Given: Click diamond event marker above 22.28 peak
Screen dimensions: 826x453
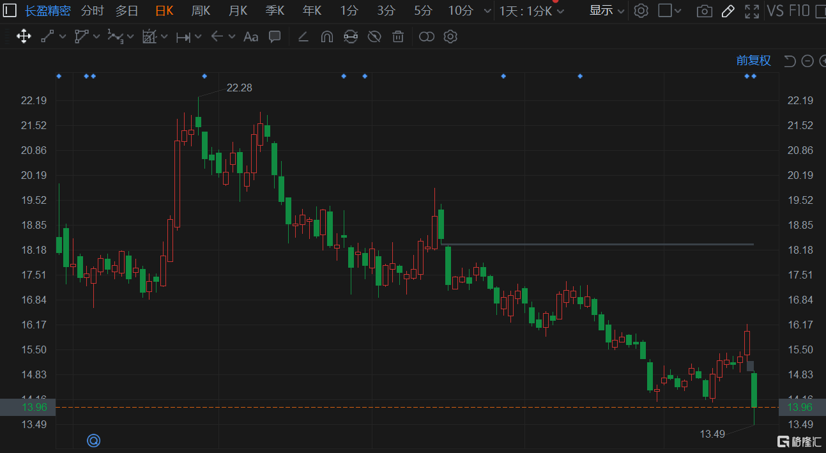Looking at the screenshot, I should point(204,76).
